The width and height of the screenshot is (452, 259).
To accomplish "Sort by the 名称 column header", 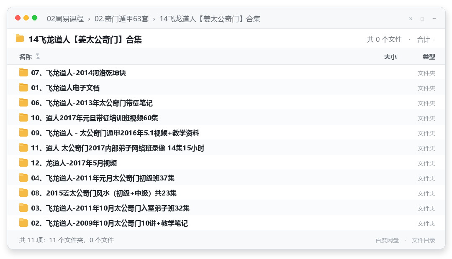I will 26,57.
